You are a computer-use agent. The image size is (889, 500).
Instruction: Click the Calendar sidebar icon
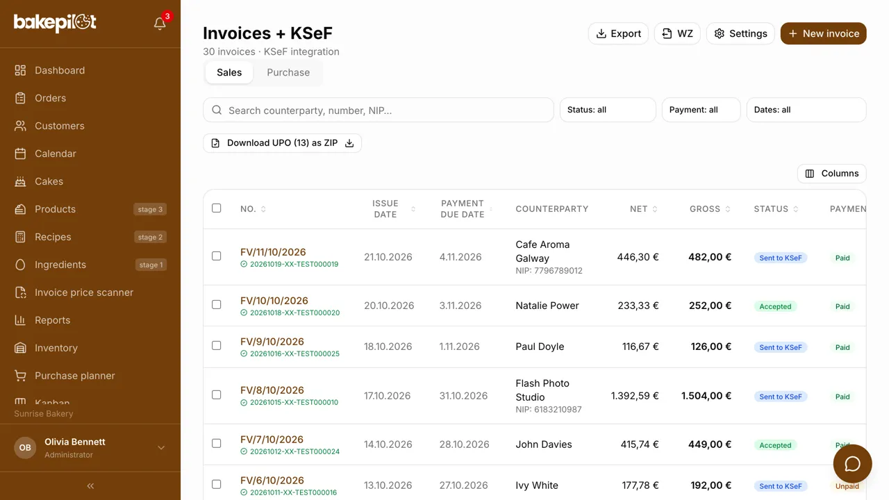pyautogui.click(x=21, y=153)
